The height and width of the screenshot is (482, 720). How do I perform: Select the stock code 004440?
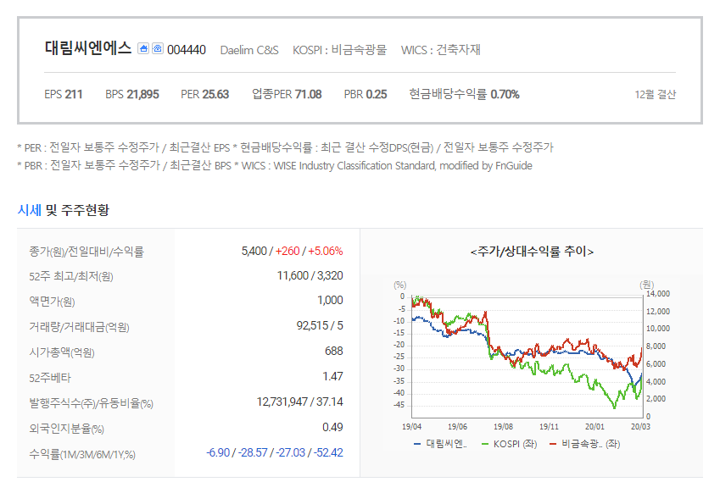pos(187,49)
